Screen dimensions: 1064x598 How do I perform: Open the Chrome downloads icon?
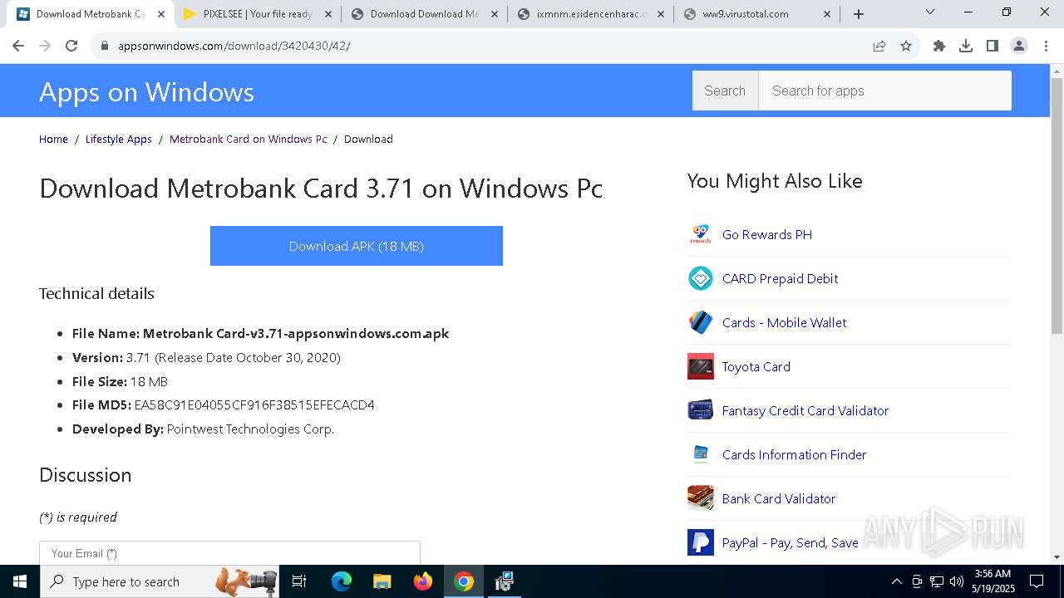966,46
